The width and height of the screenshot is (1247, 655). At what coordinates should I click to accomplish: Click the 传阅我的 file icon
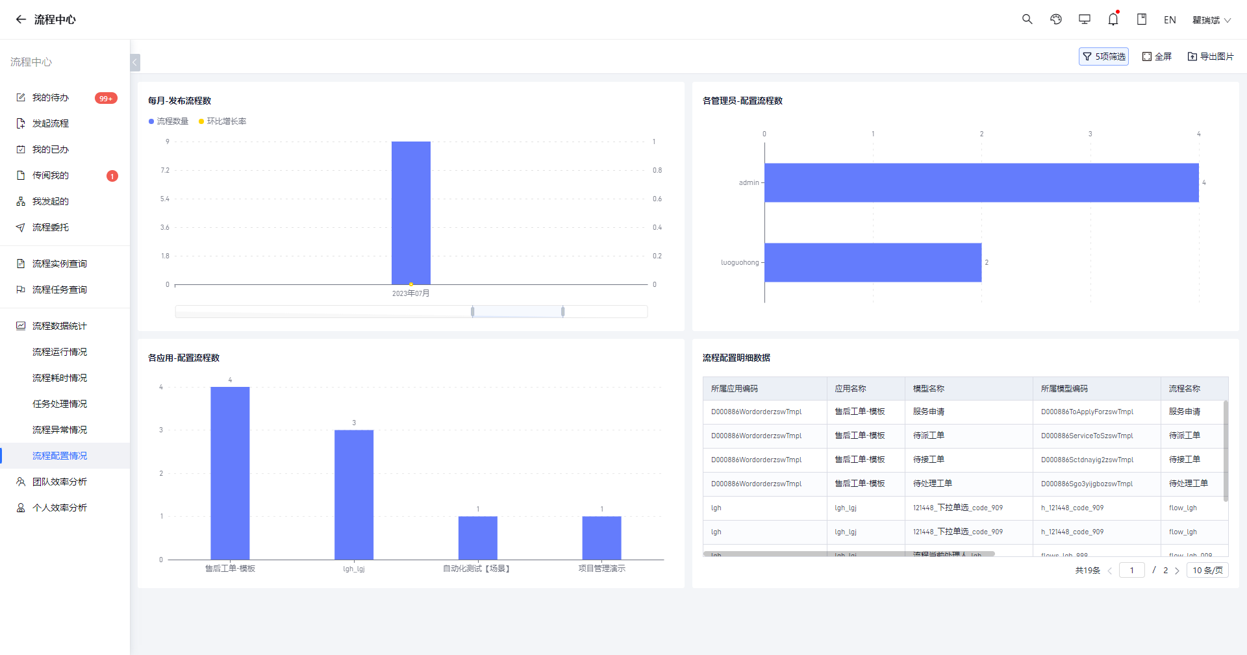pyautogui.click(x=21, y=175)
